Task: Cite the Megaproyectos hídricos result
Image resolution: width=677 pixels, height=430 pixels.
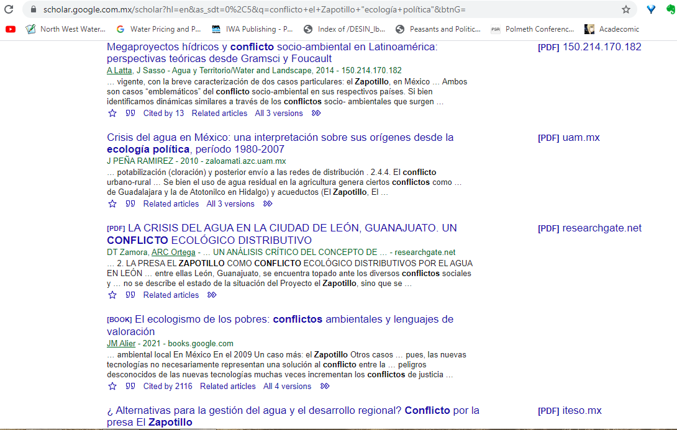Action: point(130,114)
